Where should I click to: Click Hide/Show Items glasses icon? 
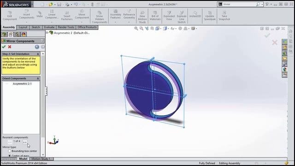[x=172, y=29]
